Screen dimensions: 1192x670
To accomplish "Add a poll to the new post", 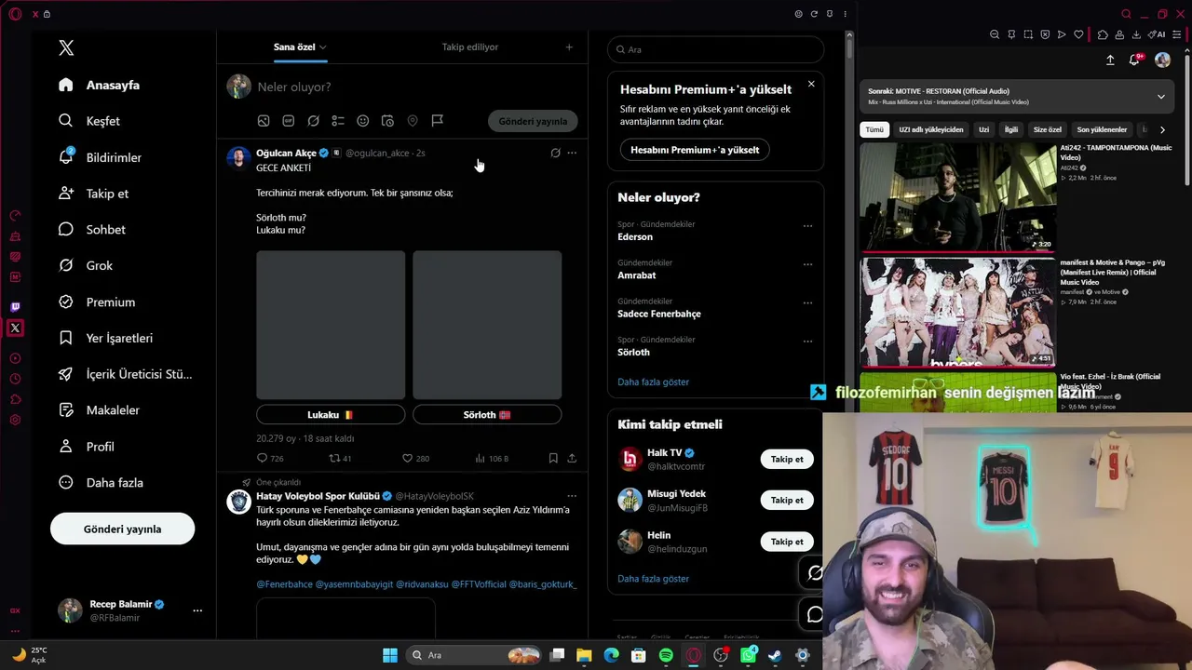I will coord(338,121).
